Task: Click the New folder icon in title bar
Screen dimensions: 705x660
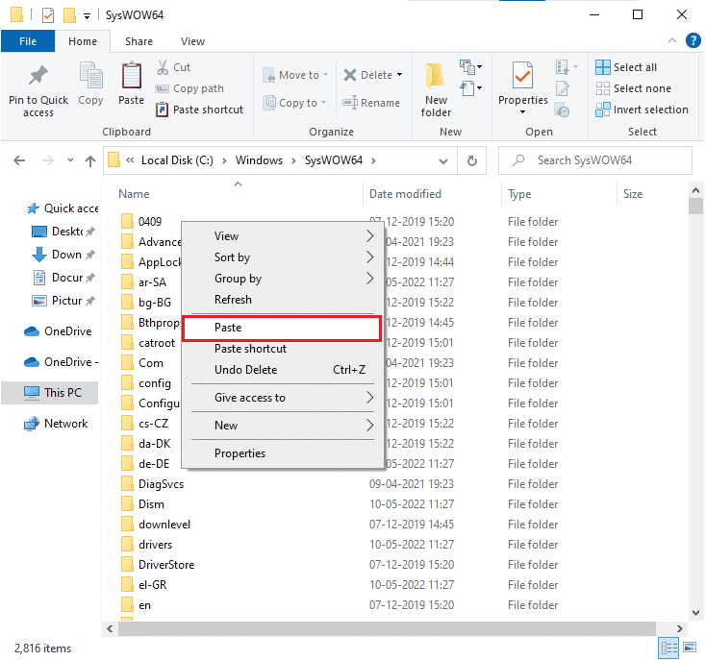Action: (x=69, y=15)
